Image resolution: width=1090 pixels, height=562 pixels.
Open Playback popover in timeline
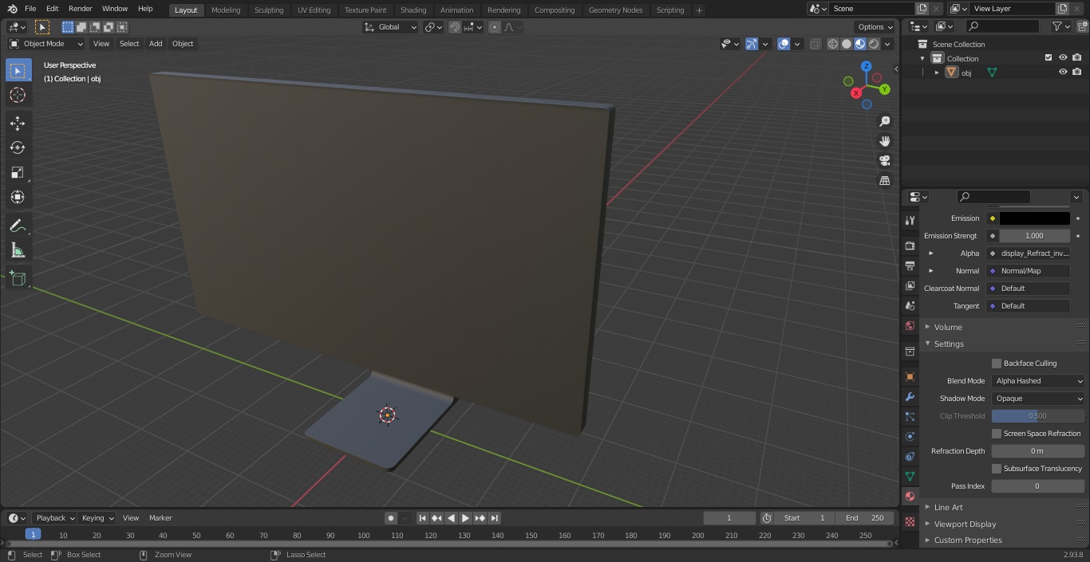(54, 518)
